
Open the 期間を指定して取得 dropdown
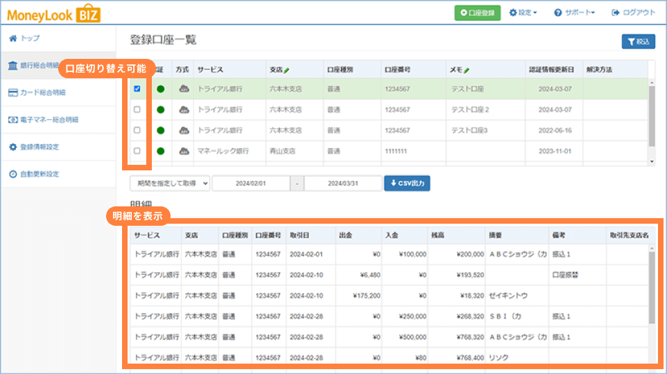coord(170,183)
